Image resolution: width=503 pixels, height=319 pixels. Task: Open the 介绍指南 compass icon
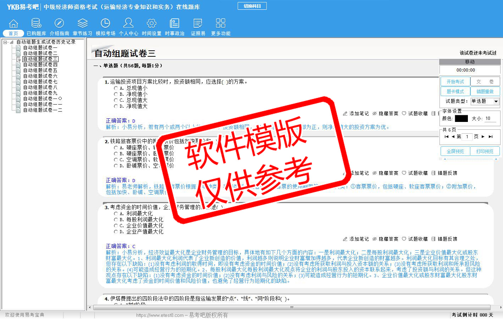(59, 24)
